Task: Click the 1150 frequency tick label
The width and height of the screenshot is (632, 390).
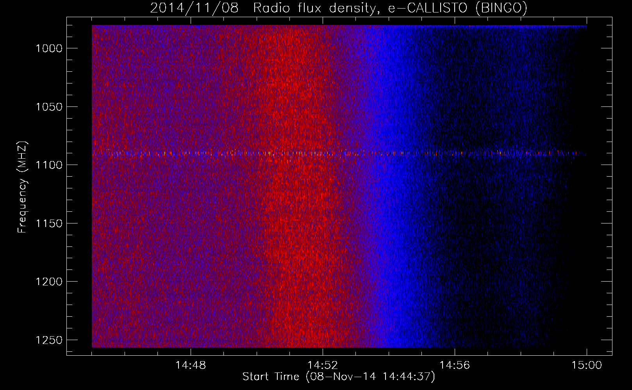Action: point(49,223)
